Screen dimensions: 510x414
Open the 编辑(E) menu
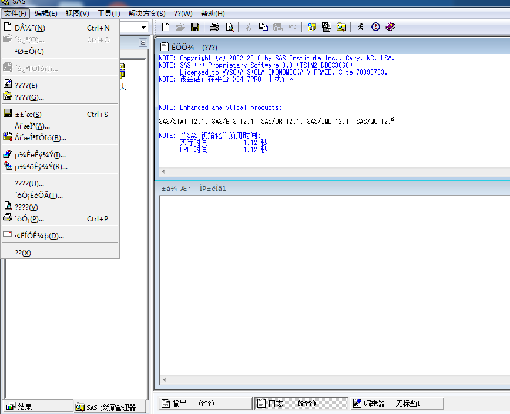coord(46,13)
